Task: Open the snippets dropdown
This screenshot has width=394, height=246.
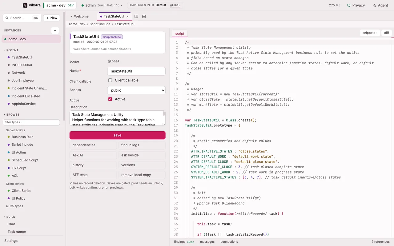Action: 370,33
